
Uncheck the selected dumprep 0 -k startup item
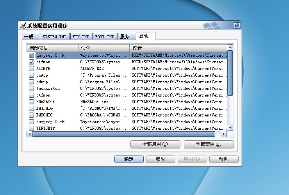click(x=31, y=55)
